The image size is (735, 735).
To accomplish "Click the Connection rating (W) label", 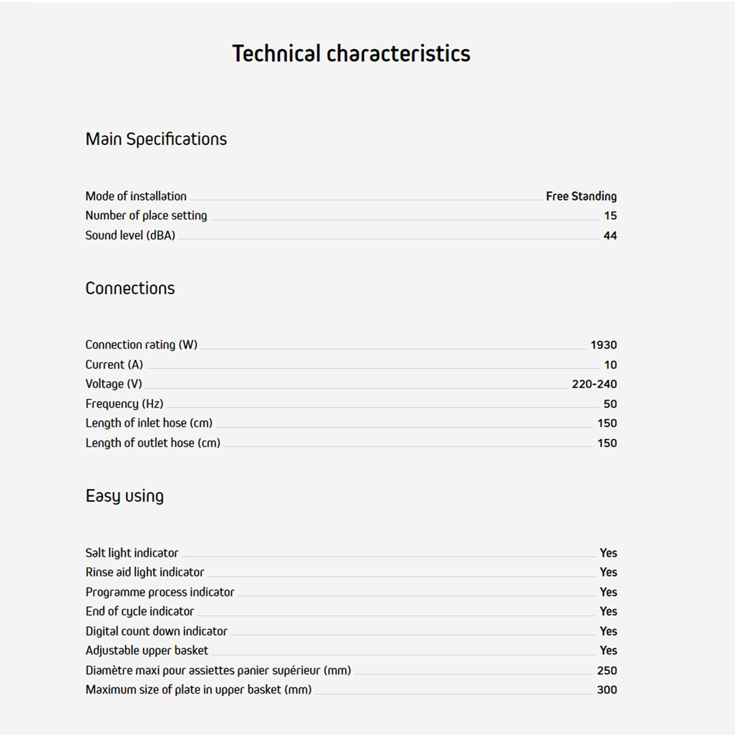I will pos(141,345).
